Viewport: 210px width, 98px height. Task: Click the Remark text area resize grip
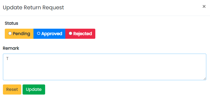pyautogui.click(x=205, y=79)
